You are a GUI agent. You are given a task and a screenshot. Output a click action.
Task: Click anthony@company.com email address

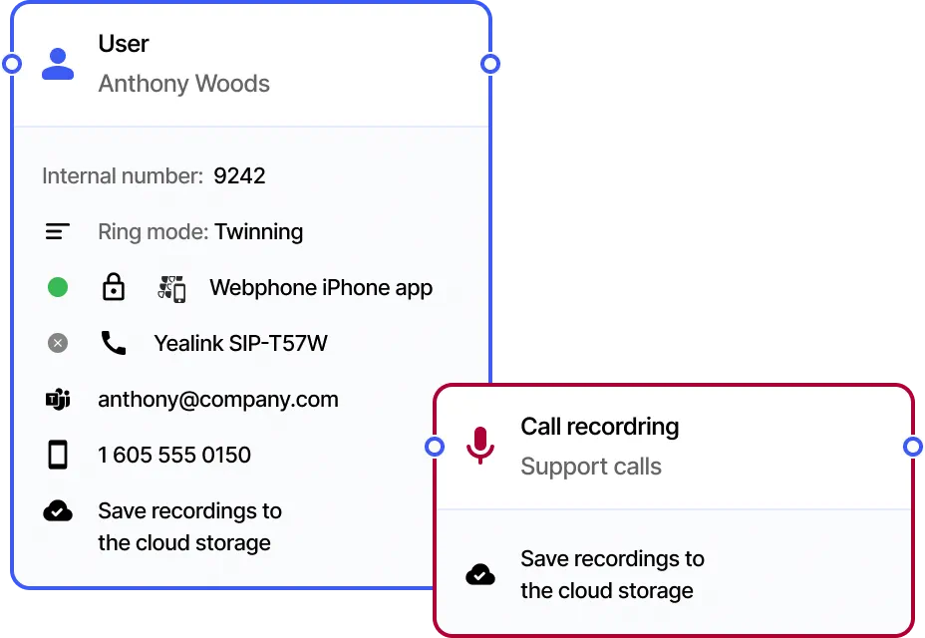click(x=218, y=400)
